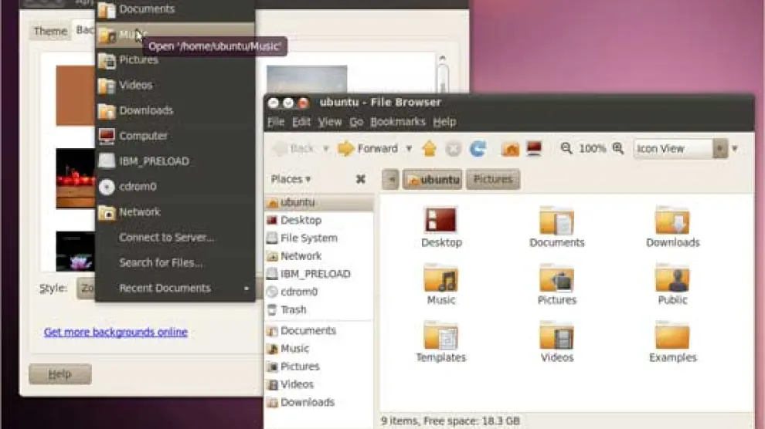Zoom in with the magnifier plus icon
Image resolution: width=765 pixels, height=429 pixels.
pos(617,148)
